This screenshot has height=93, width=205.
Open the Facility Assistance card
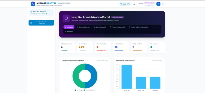click(x=139, y=47)
